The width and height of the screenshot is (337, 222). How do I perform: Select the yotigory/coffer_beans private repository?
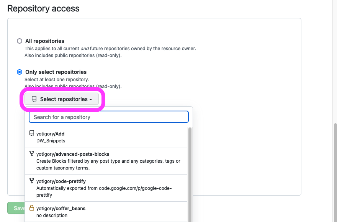[x=106, y=212]
